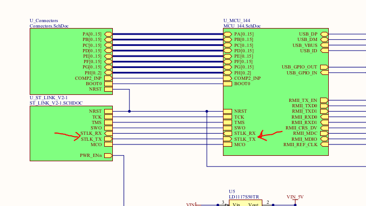This screenshot has width=366, height=206.
Task: Select the U_Connectors sheet symbol designator
Action: [44, 20]
